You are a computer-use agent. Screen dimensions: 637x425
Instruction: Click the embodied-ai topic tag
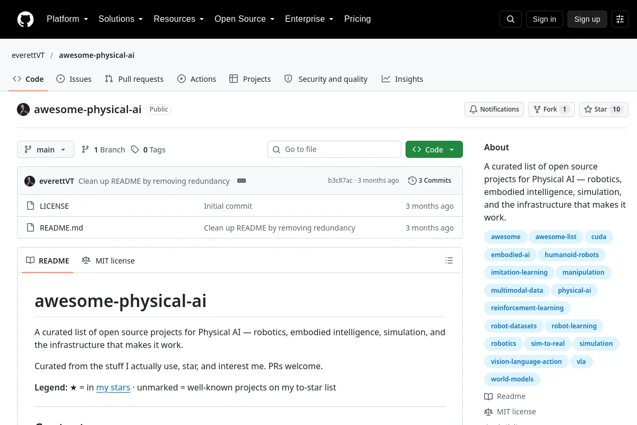pyautogui.click(x=510, y=254)
